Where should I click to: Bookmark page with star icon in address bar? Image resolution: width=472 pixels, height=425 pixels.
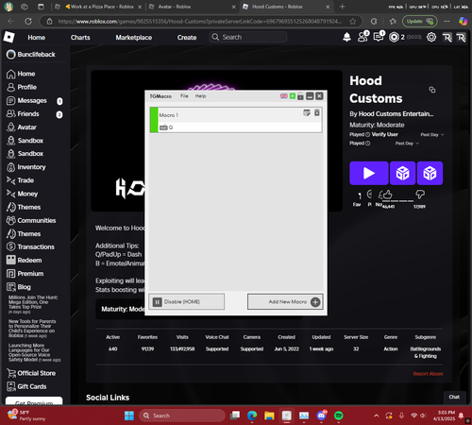coord(353,22)
